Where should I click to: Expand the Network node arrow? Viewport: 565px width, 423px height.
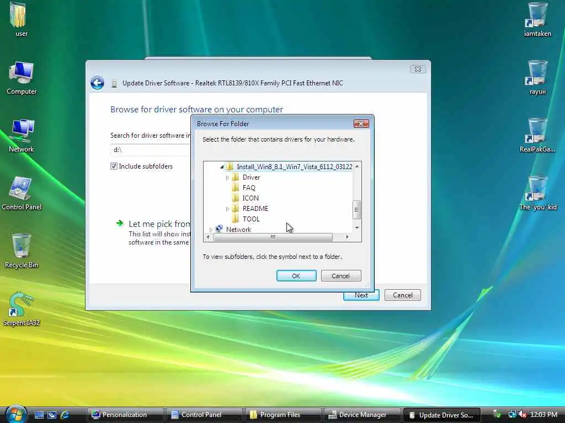tap(211, 230)
